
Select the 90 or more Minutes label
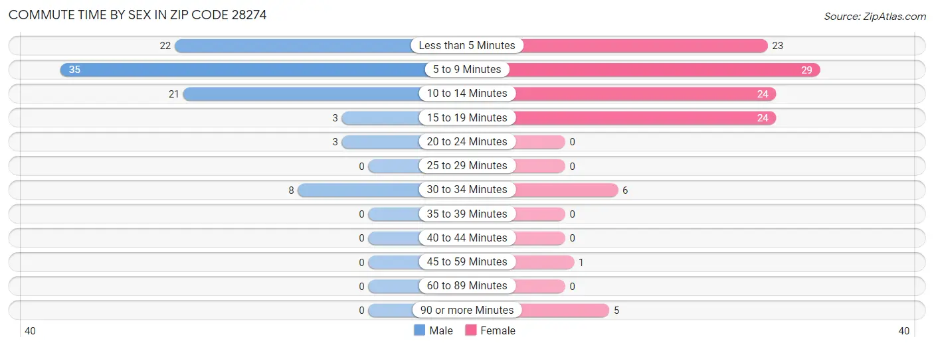pyautogui.click(x=467, y=311)
